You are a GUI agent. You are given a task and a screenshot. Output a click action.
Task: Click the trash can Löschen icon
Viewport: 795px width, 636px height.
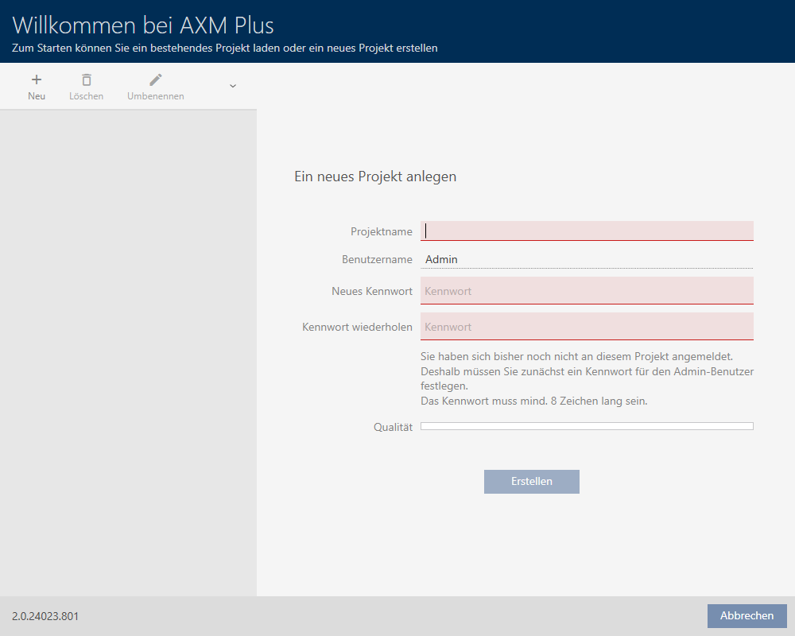pos(86,79)
